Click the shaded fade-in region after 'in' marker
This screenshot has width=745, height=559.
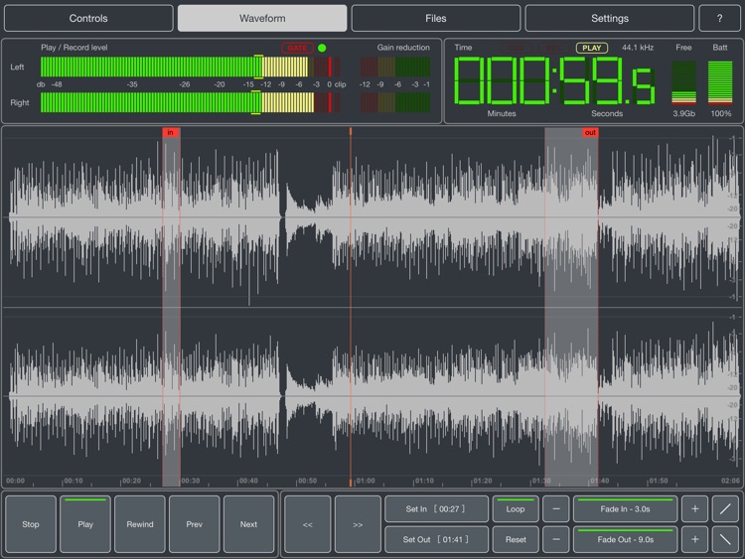pyautogui.click(x=172, y=307)
